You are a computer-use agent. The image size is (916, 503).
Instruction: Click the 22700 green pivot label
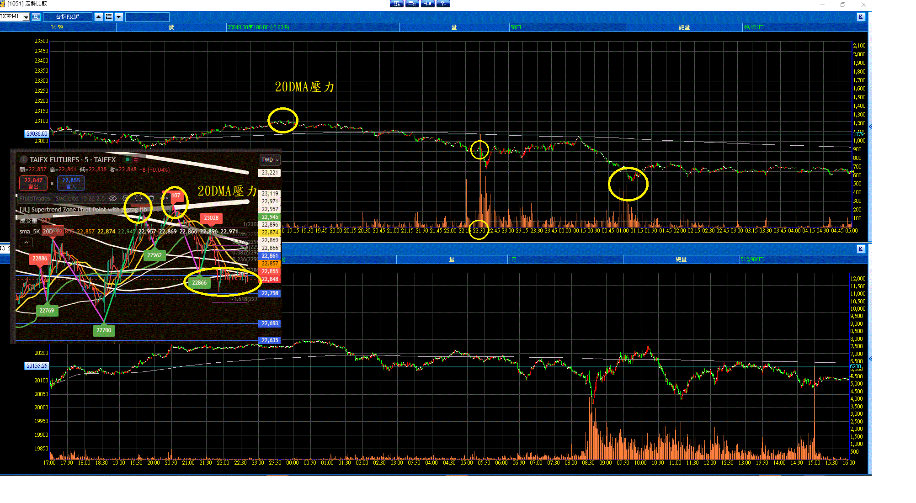pos(104,330)
